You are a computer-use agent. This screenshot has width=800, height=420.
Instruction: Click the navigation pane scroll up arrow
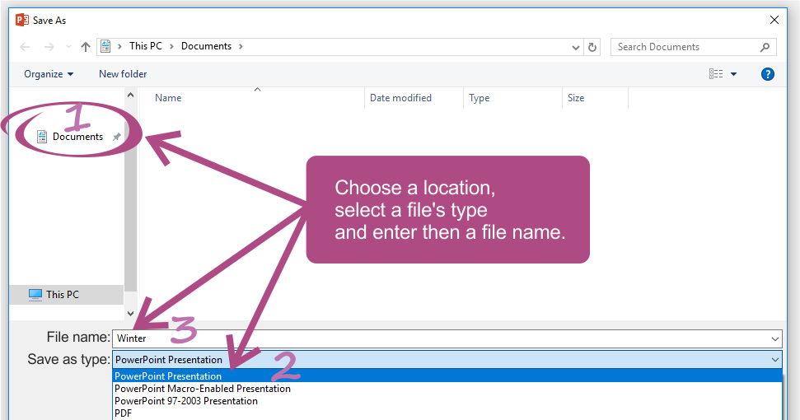(131, 95)
